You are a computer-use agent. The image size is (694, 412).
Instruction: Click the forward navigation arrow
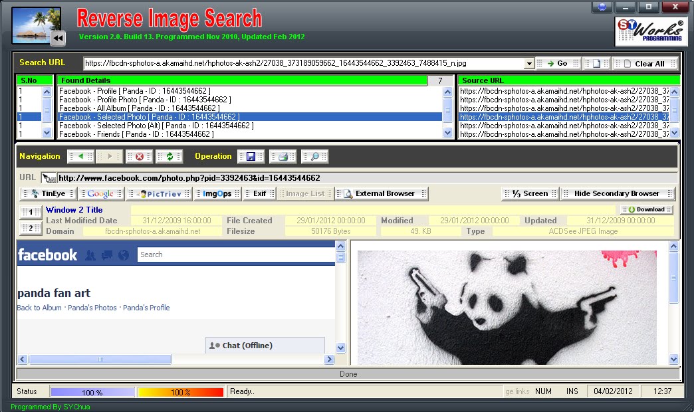tap(109, 156)
